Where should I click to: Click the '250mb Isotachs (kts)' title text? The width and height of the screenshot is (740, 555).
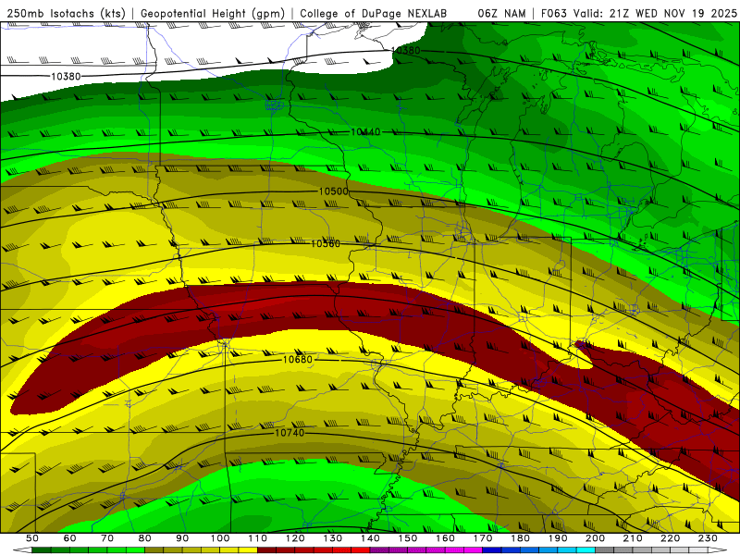tap(66, 14)
